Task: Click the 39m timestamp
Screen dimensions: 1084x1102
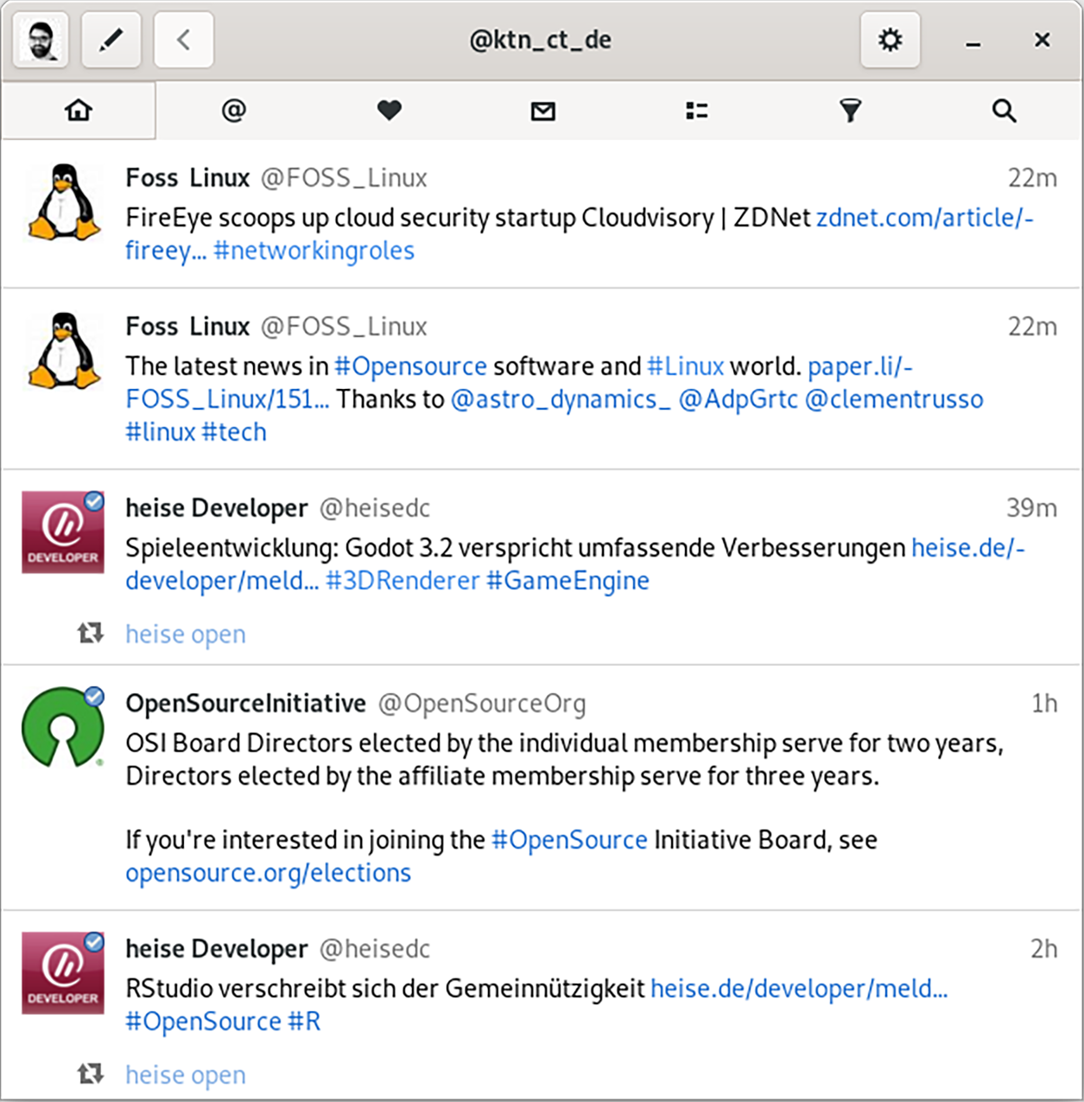Action: click(x=1031, y=508)
